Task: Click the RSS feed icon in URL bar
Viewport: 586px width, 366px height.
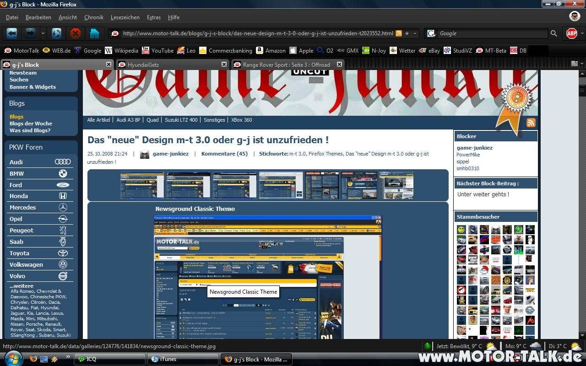Action: click(x=399, y=33)
